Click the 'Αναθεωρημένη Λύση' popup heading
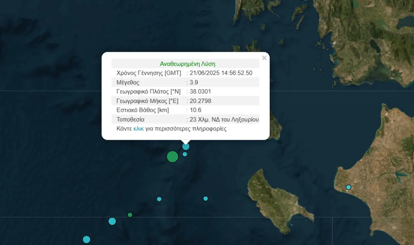Image resolution: width=414 pixels, height=245 pixels. pyautogui.click(x=187, y=64)
